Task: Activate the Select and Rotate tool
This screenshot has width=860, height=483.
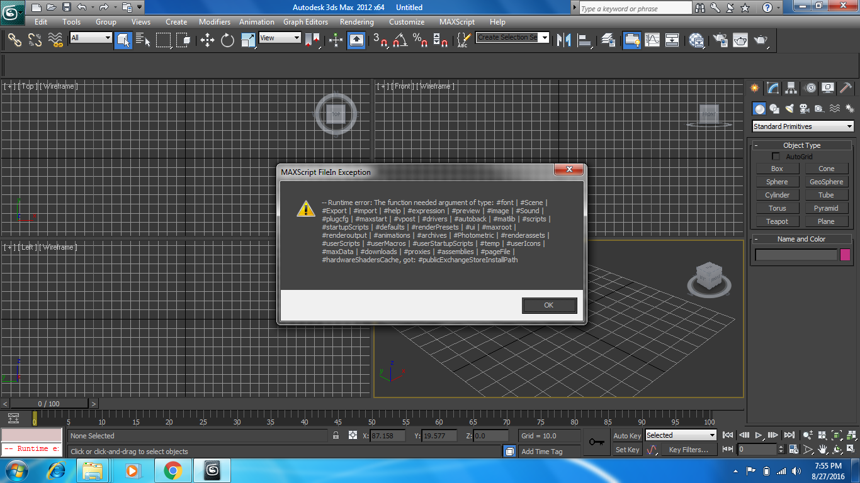Action: 228,40
